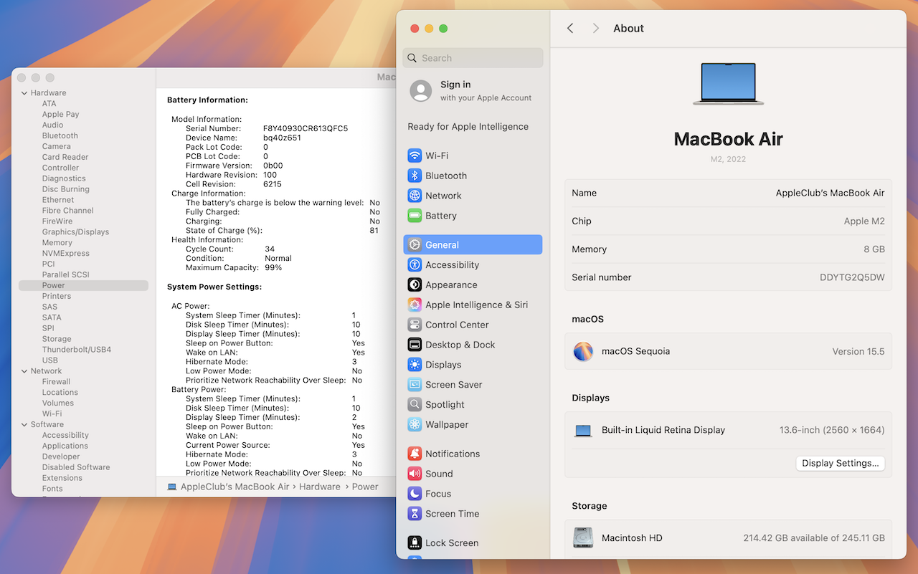
Task: Select the Lock Screen icon
Action: pos(415,543)
